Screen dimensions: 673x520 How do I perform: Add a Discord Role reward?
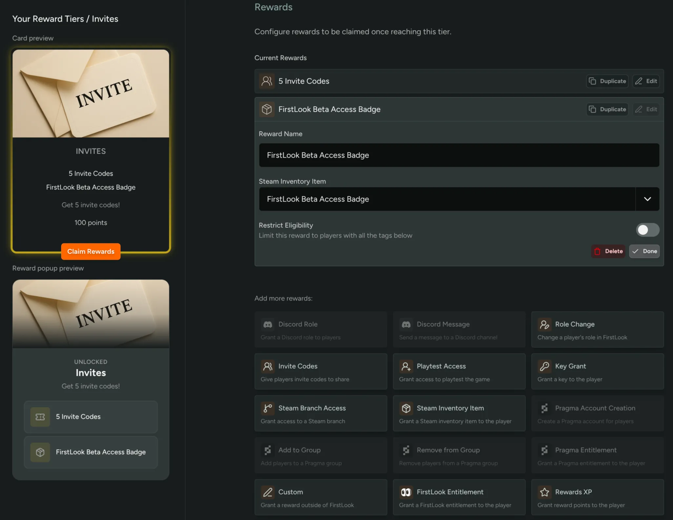(x=321, y=329)
